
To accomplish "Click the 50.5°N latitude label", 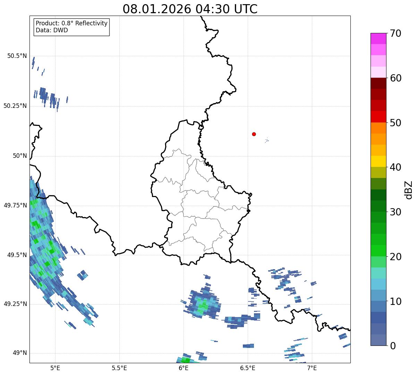I will click(17, 56).
